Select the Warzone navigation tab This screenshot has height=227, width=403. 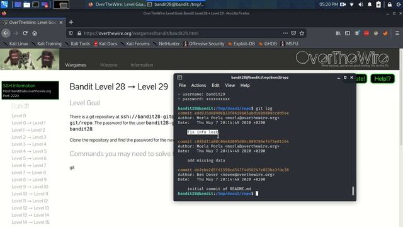tap(108, 65)
